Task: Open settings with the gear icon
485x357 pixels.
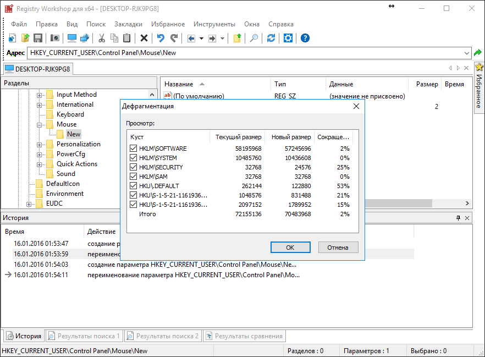Action: point(288,38)
